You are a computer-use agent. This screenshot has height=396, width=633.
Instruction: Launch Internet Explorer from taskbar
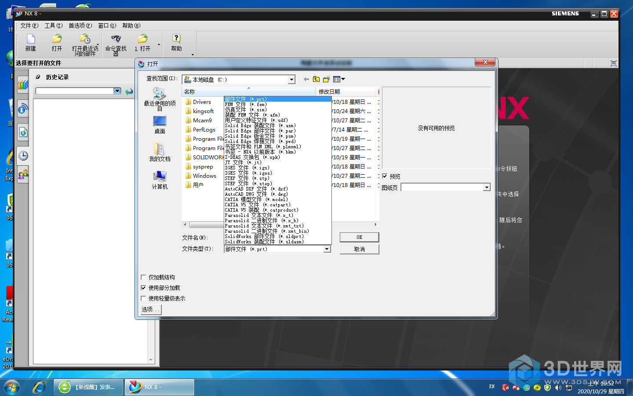40,387
